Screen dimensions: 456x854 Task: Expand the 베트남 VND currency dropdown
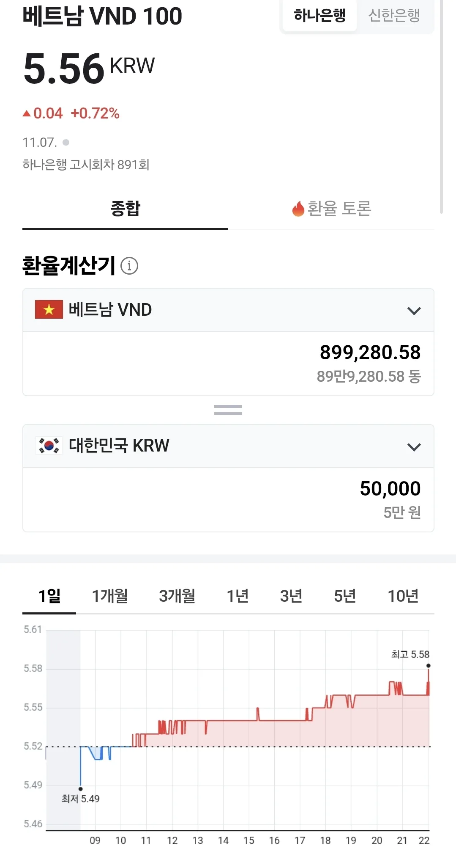pos(414,311)
